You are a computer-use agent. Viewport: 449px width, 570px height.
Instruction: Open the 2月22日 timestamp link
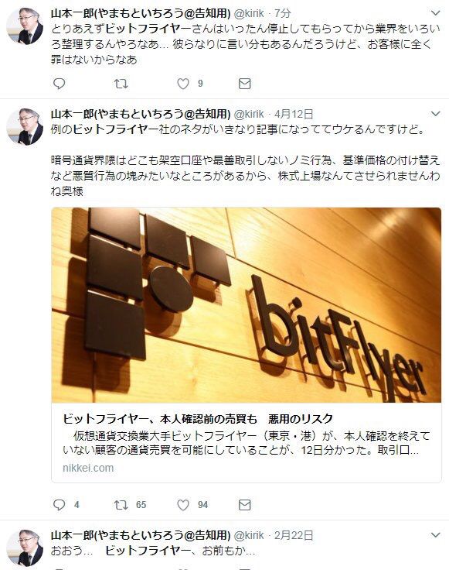point(294,535)
